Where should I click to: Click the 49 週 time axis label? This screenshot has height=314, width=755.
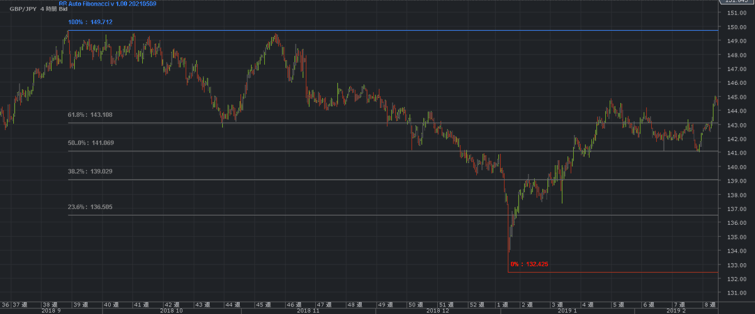[385, 304]
